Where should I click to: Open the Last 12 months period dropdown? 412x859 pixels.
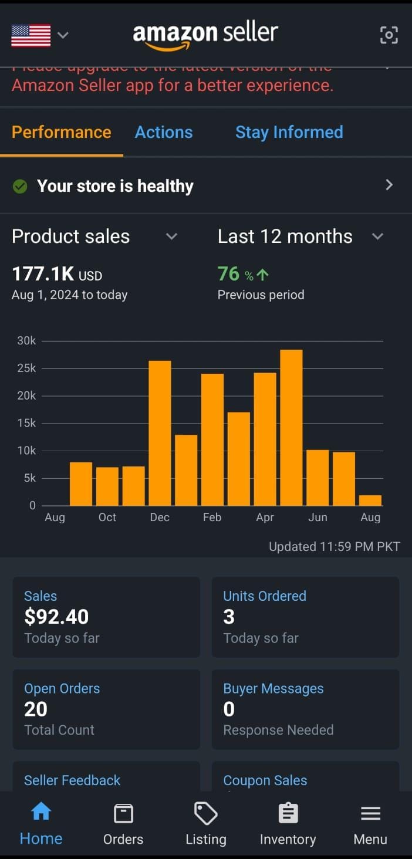coord(378,236)
